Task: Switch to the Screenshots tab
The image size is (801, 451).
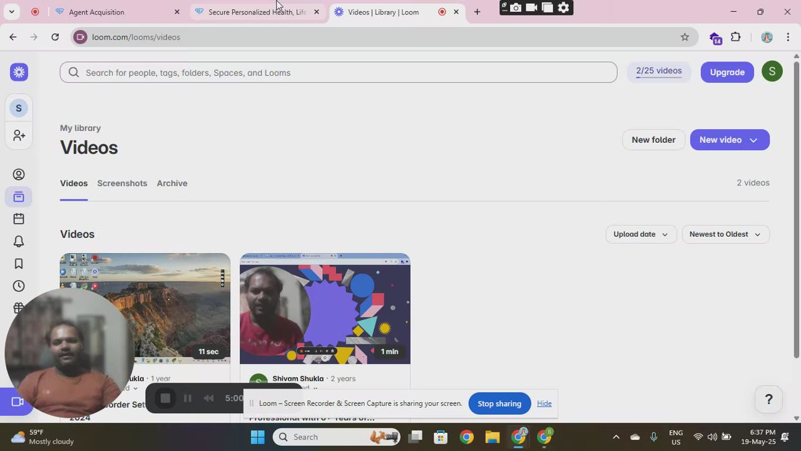Action: [x=122, y=184]
